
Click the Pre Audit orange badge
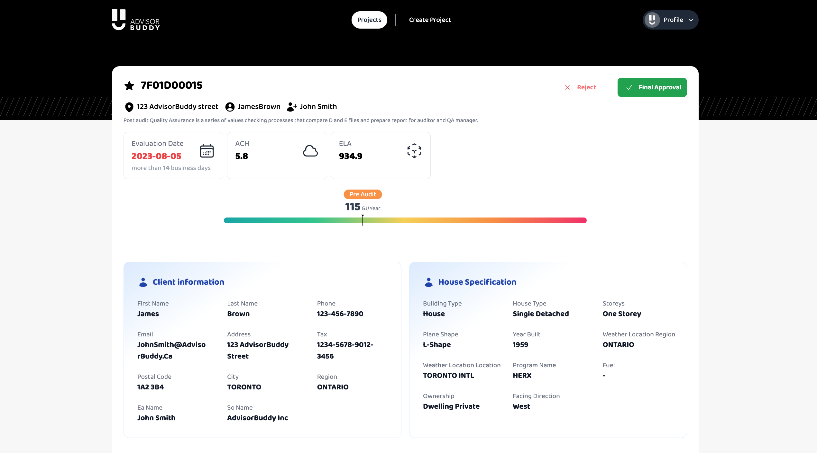(363, 194)
